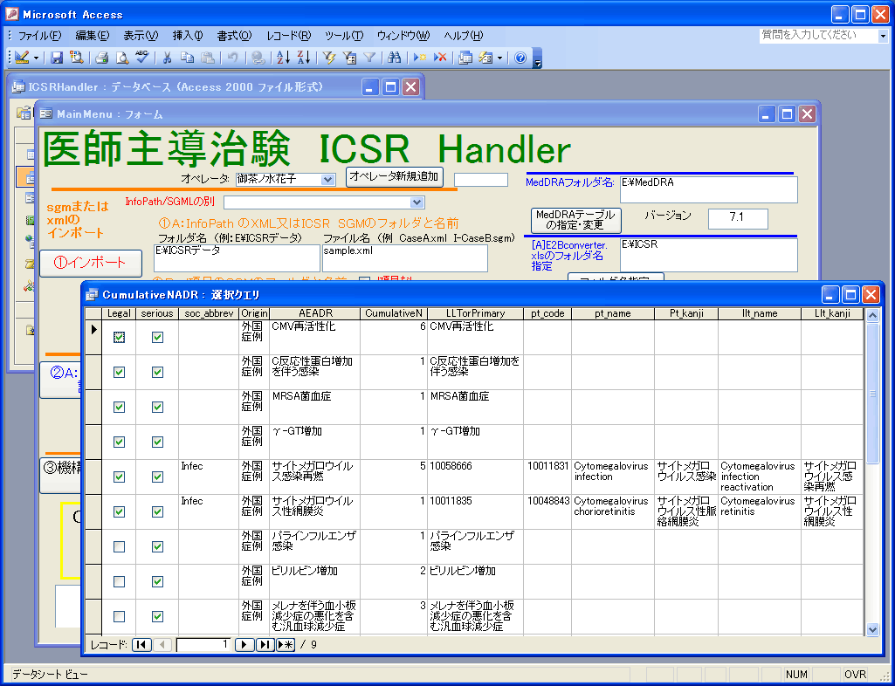Print using the printer toolbar icon
Screen dimensions: 895x686
101,58
